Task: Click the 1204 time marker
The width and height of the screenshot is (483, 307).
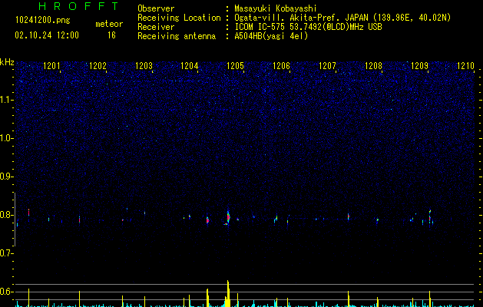Action: click(189, 66)
